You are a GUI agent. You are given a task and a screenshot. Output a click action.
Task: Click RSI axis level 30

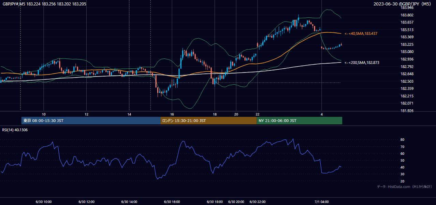403,174
